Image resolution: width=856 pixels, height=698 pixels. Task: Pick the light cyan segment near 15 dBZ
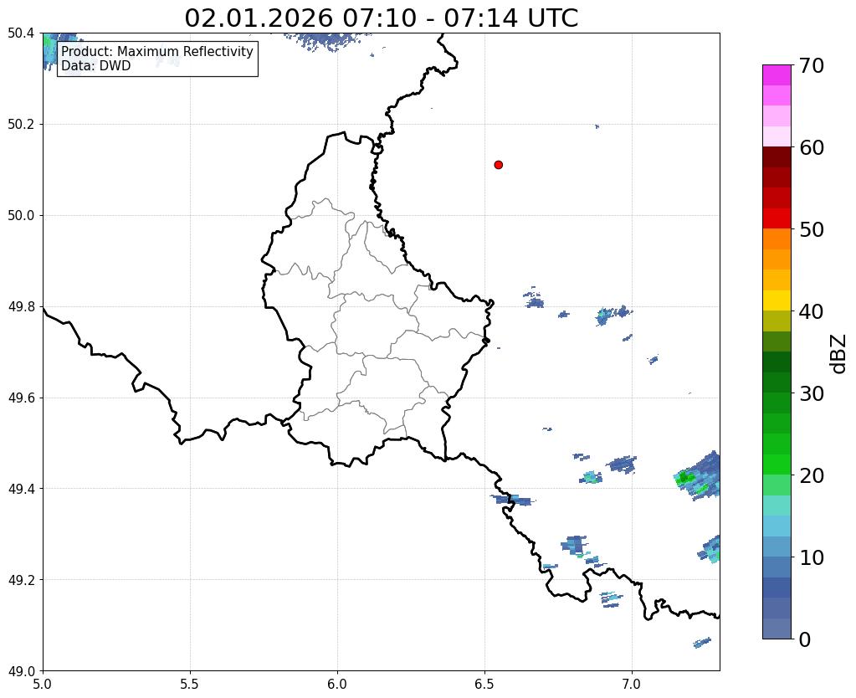(777, 526)
